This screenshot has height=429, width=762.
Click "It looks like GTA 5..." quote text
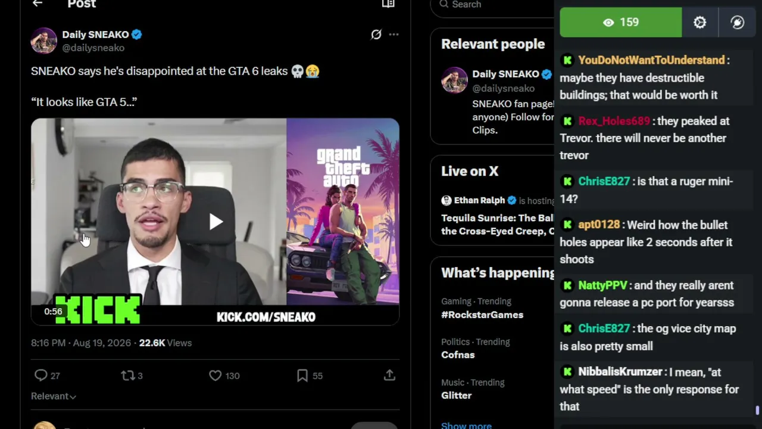[x=84, y=102]
